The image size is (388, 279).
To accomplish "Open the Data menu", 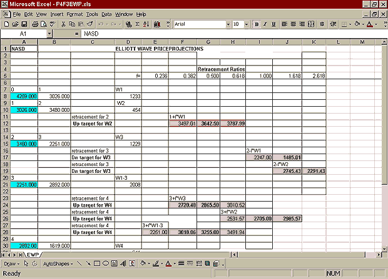I will pos(106,14).
